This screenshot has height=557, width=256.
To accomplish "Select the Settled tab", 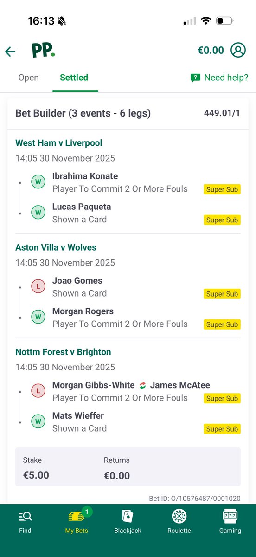I will pyautogui.click(x=74, y=78).
